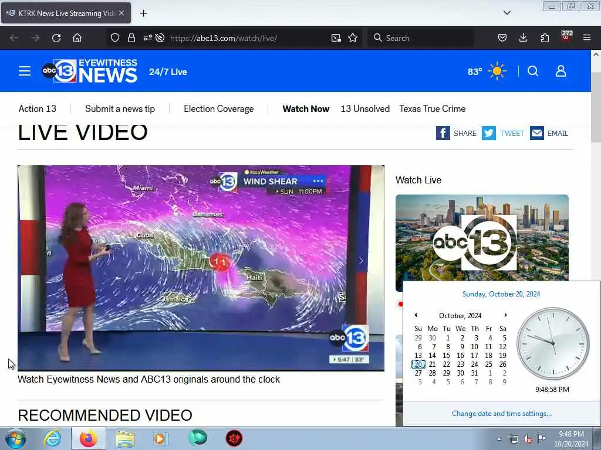Open 13 Unsolved section
Viewport: 601px width, 450px height.
click(x=365, y=108)
